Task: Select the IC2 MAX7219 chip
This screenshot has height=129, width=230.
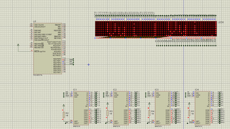Action: 121,108
